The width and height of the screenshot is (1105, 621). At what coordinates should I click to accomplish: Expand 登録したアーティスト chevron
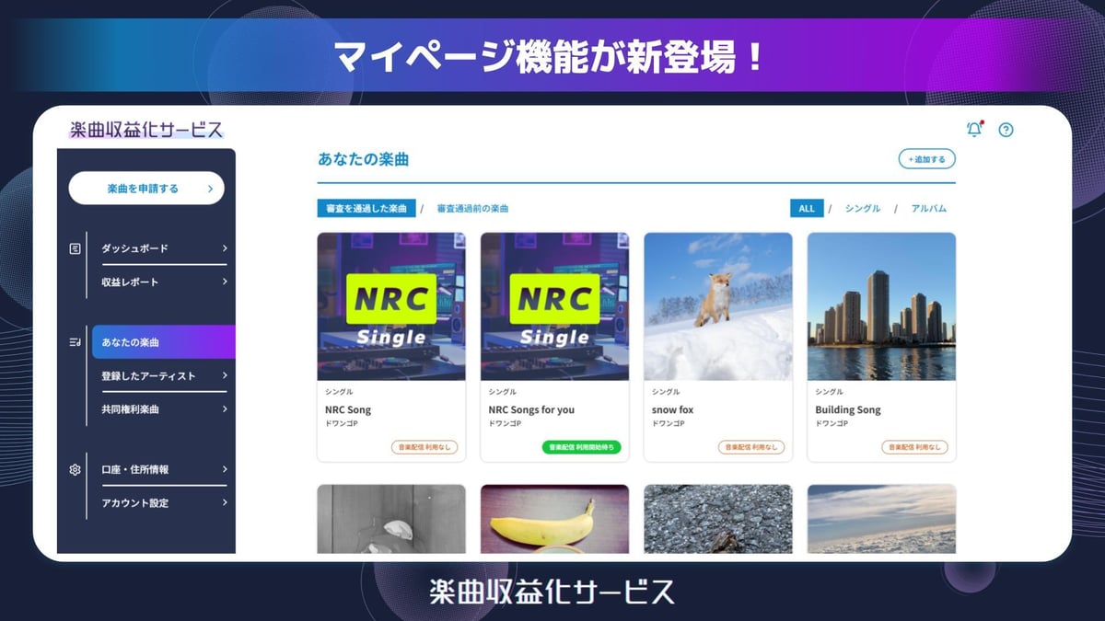point(224,375)
